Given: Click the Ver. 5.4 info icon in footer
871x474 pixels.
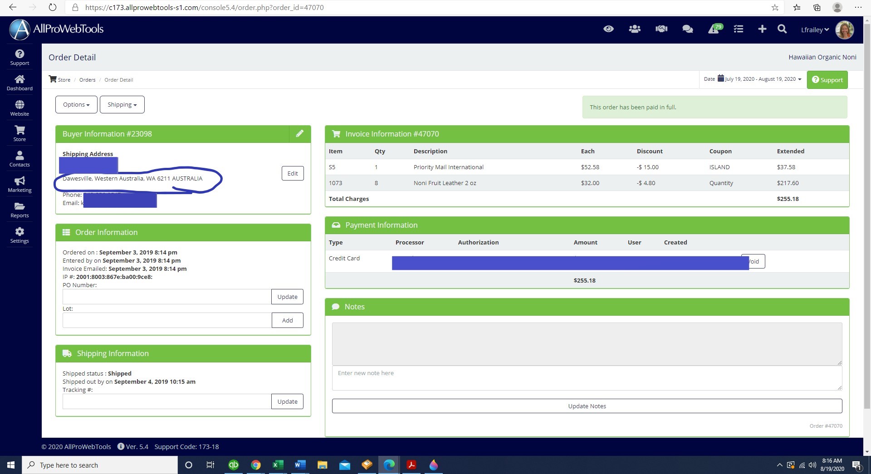Looking at the screenshot, I should [121, 446].
